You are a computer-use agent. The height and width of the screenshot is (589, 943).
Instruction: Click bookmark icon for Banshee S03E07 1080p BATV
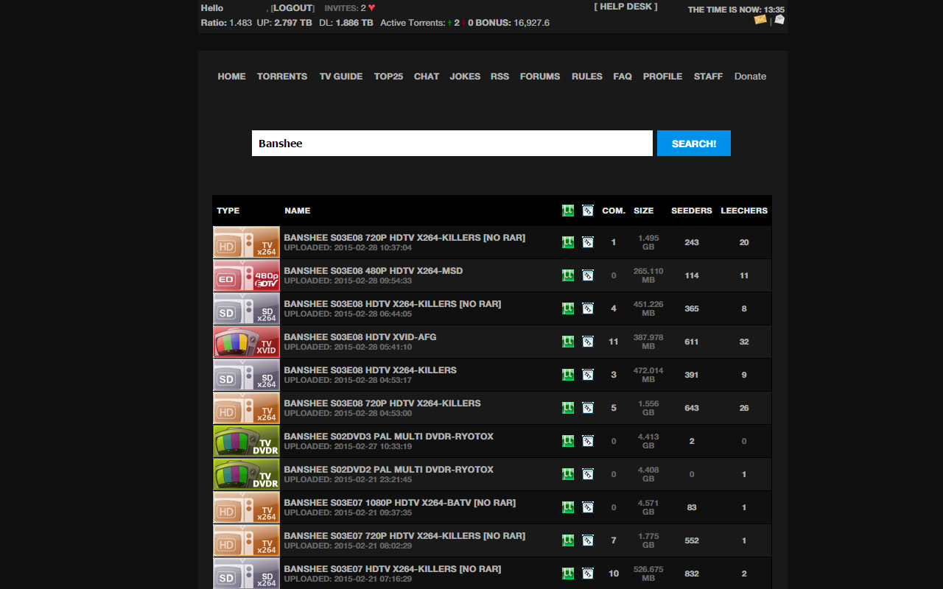[587, 507]
